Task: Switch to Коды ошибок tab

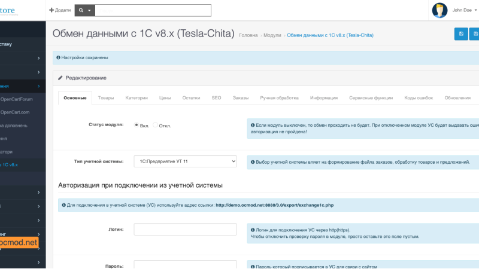Action: 419,98
